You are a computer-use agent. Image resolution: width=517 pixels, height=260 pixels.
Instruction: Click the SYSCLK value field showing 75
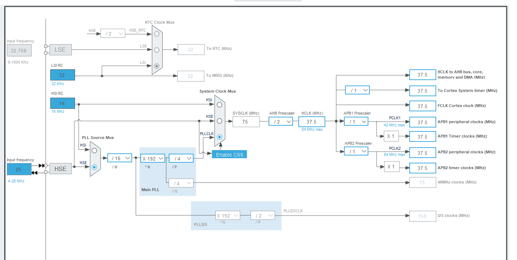tap(246, 122)
